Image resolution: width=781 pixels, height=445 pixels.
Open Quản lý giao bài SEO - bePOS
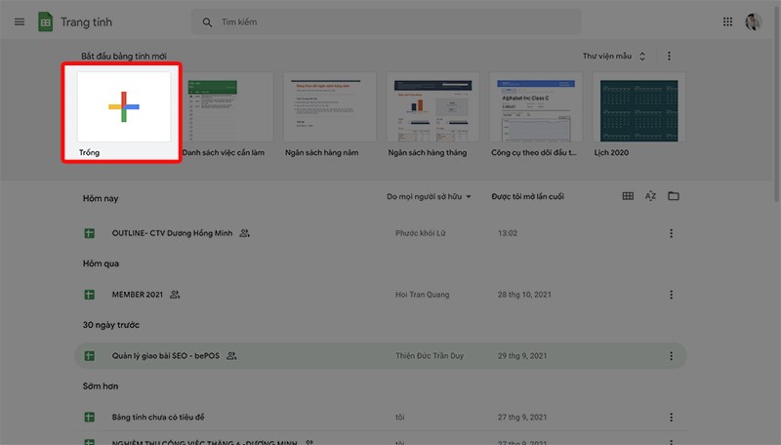165,356
